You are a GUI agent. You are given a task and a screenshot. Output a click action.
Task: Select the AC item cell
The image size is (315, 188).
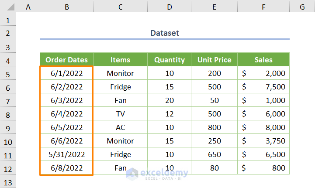pos(120,127)
